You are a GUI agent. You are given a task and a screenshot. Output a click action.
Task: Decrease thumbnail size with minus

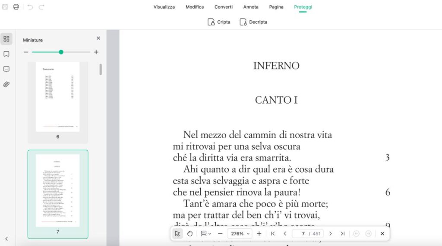[26, 52]
